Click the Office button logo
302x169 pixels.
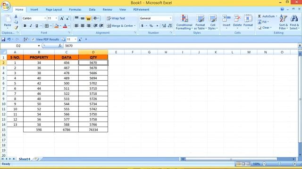pos(6,6)
